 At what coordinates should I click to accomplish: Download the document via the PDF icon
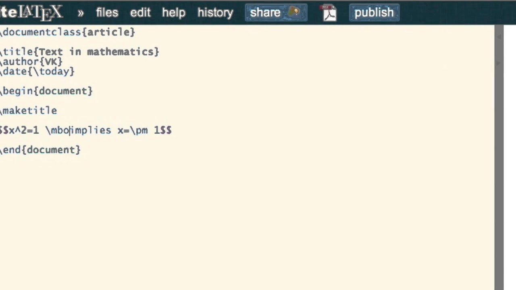pos(329,13)
